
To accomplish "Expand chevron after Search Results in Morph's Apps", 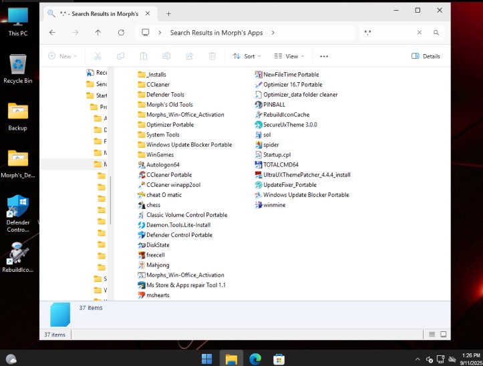I will (273, 33).
